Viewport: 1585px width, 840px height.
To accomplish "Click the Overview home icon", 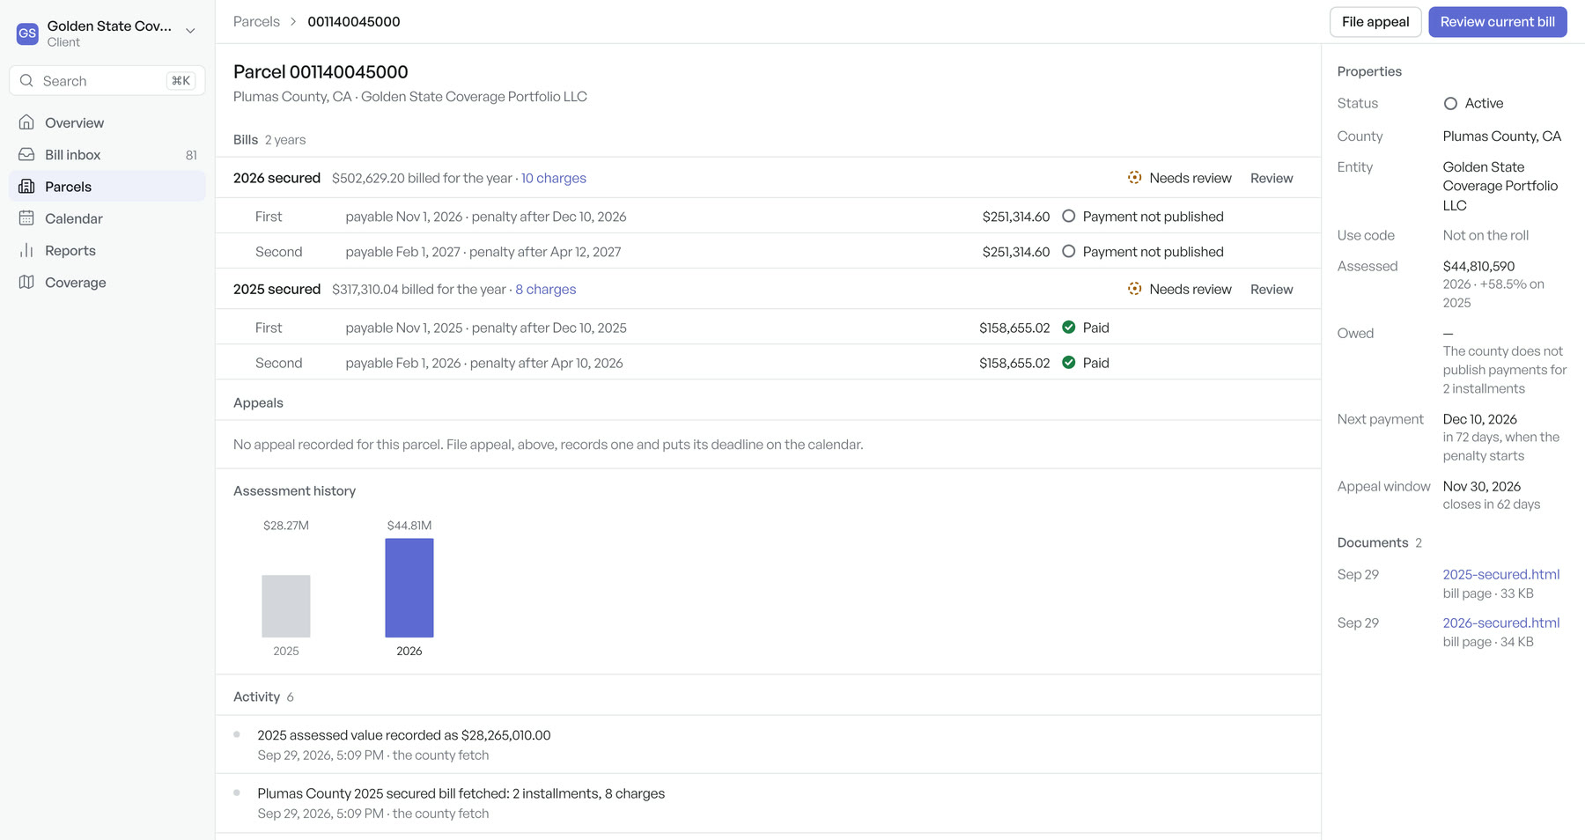I will (x=26, y=122).
